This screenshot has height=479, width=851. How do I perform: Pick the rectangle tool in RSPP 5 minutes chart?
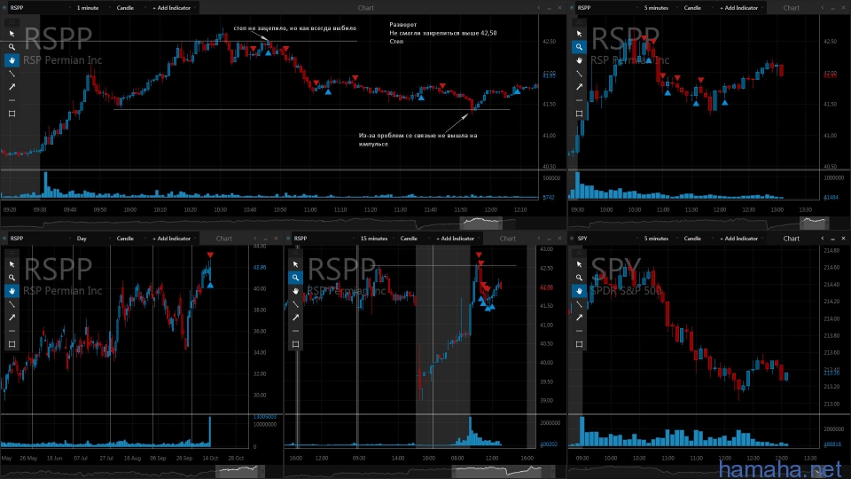[x=579, y=114]
